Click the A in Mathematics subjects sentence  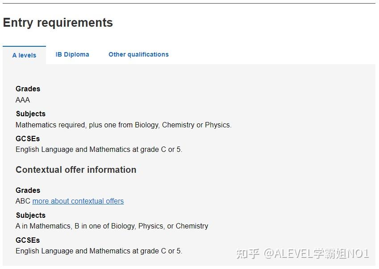click(112, 226)
